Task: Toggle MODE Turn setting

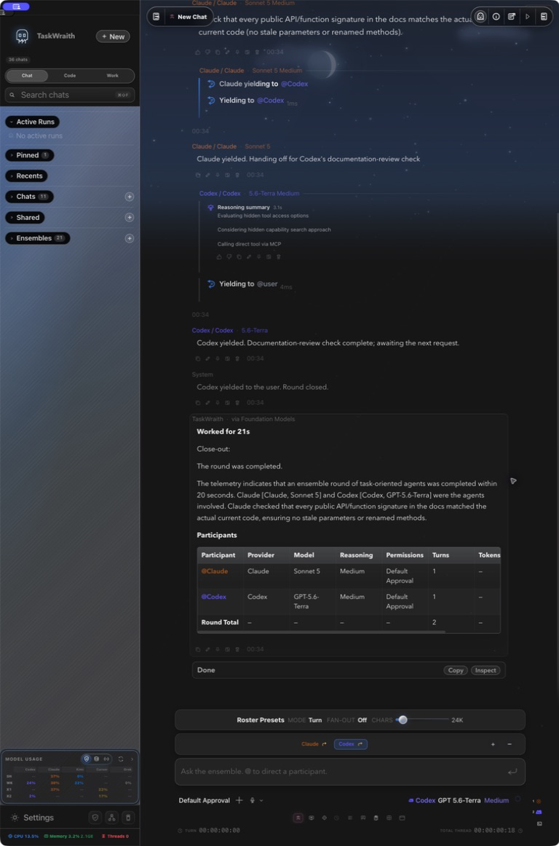Action: coord(304,720)
